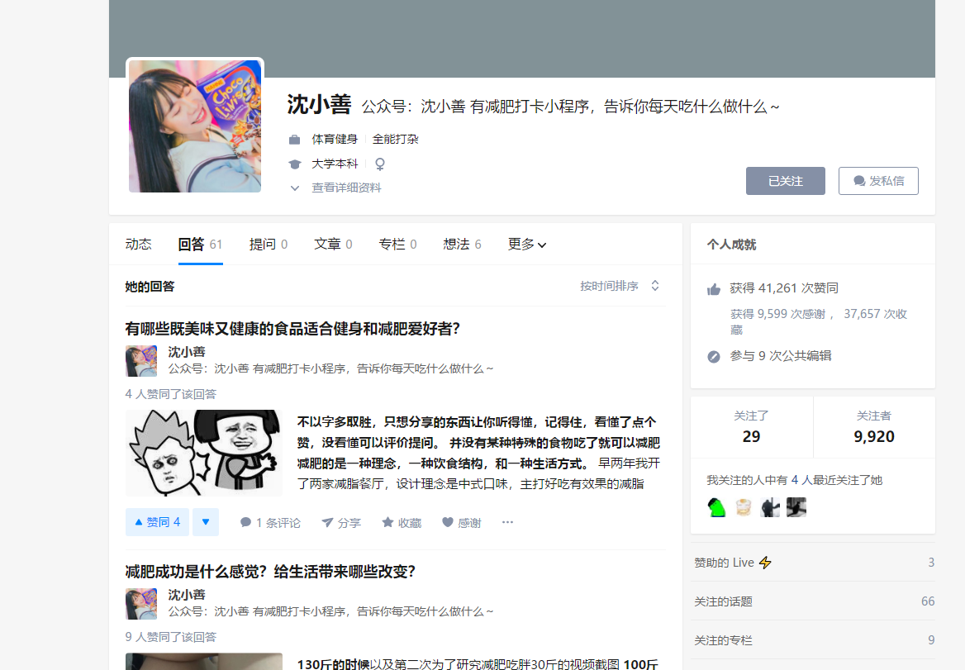Open the 专栏 0 tab
Image resolution: width=965 pixels, height=670 pixels.
397,245
